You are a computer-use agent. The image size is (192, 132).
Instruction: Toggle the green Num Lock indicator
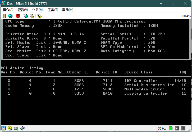pos(171,129)
